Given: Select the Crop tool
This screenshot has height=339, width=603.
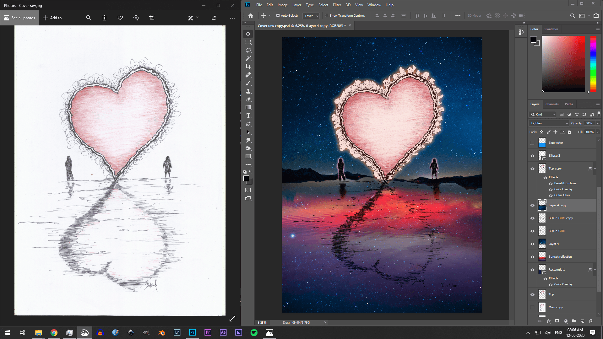Looking at the screenshot, I should pyautogui.click(x=248, y=67).
